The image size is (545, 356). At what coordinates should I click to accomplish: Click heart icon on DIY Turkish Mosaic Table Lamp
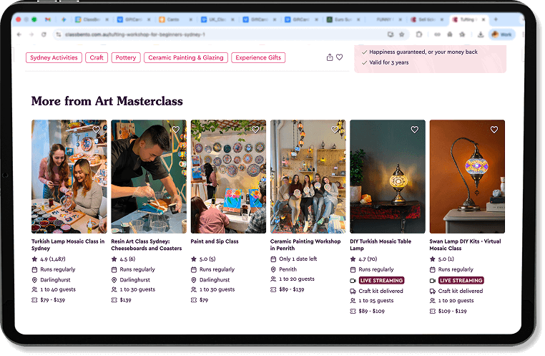[414, 130]
